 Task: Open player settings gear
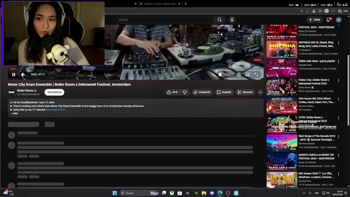pyautogui.click(x=239, y=74)
